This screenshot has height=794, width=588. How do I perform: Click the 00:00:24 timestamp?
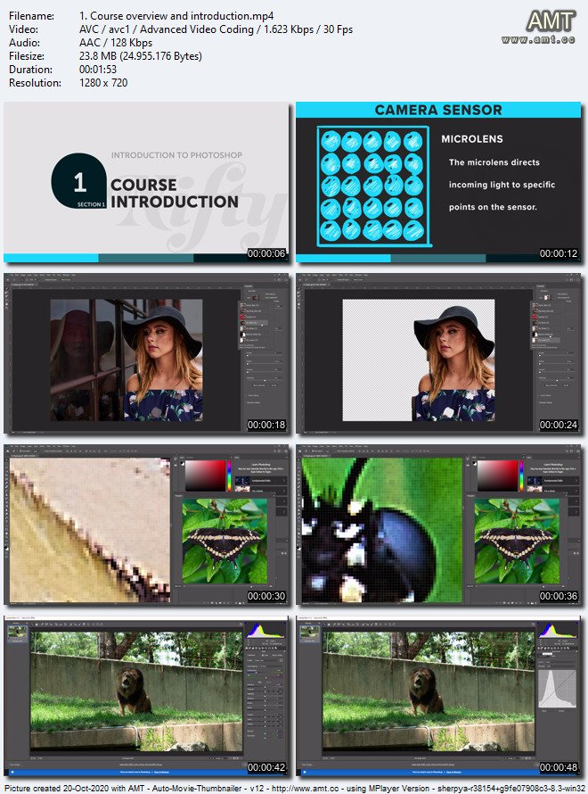point(559,425)
